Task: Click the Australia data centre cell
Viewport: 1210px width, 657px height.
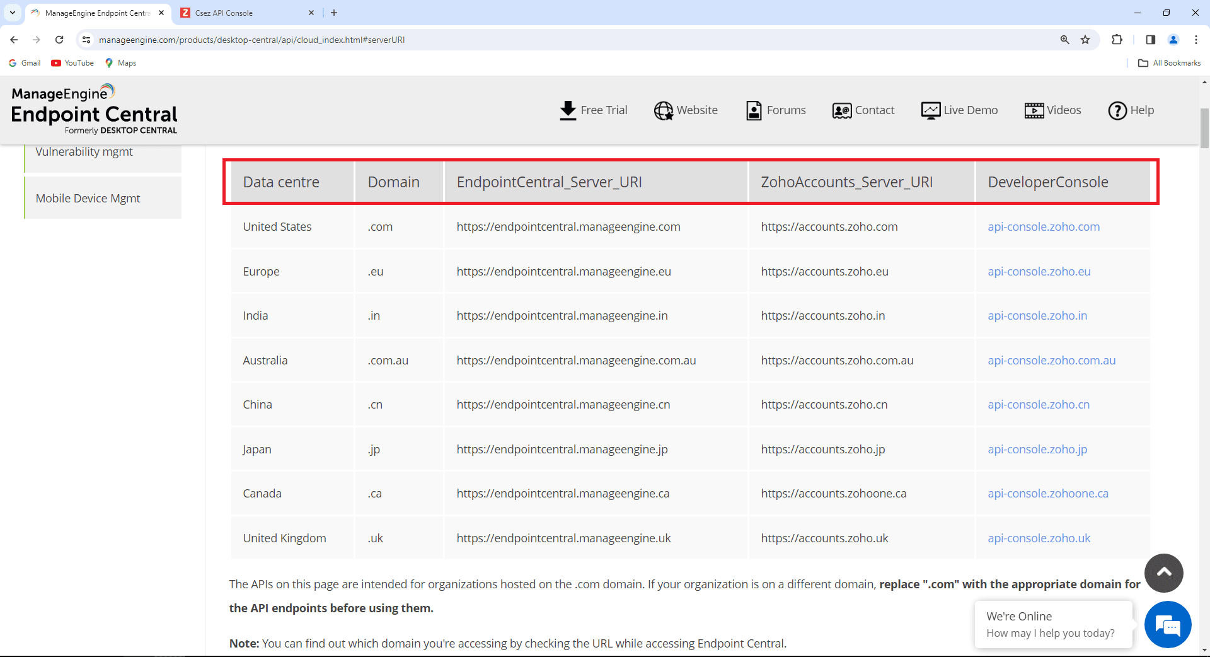Action: (292, 361)
